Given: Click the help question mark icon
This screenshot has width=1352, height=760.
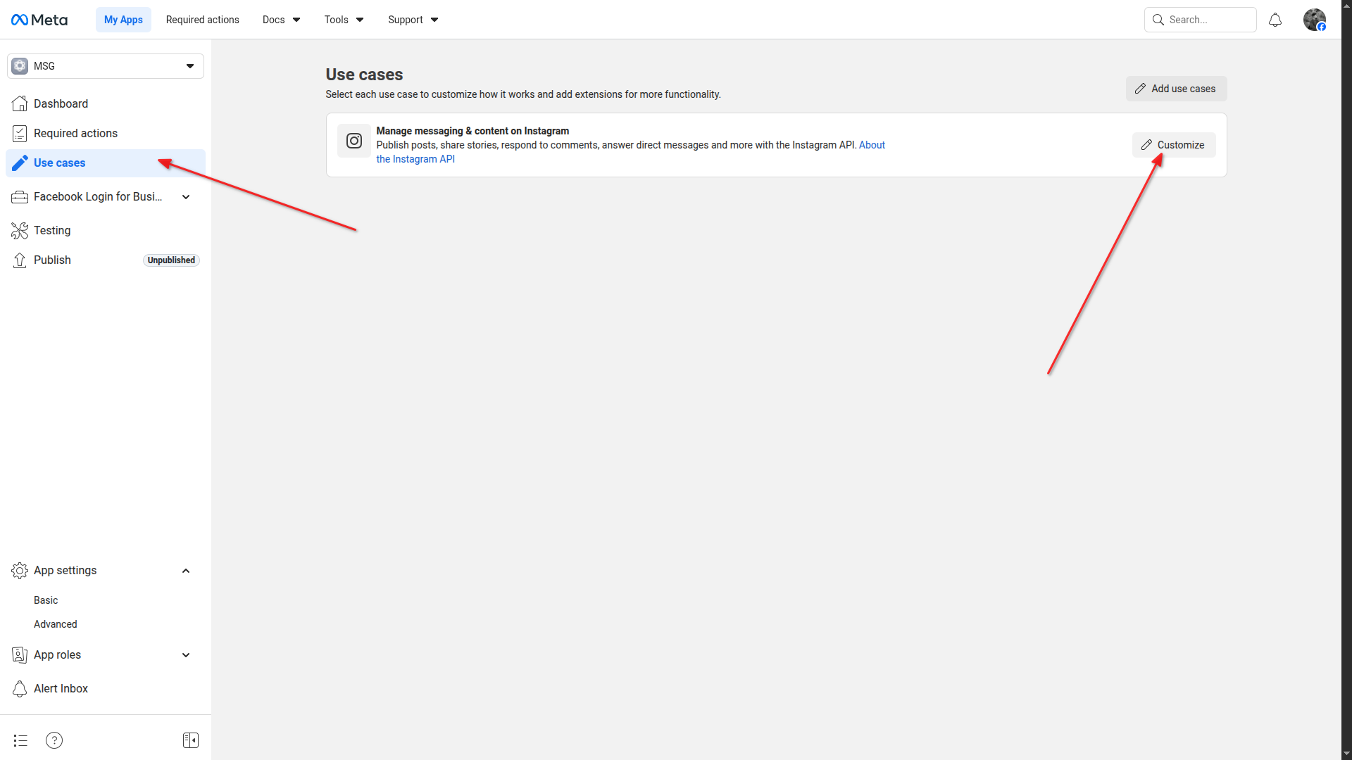Looking at the screenshot, I should pos(54,740).
